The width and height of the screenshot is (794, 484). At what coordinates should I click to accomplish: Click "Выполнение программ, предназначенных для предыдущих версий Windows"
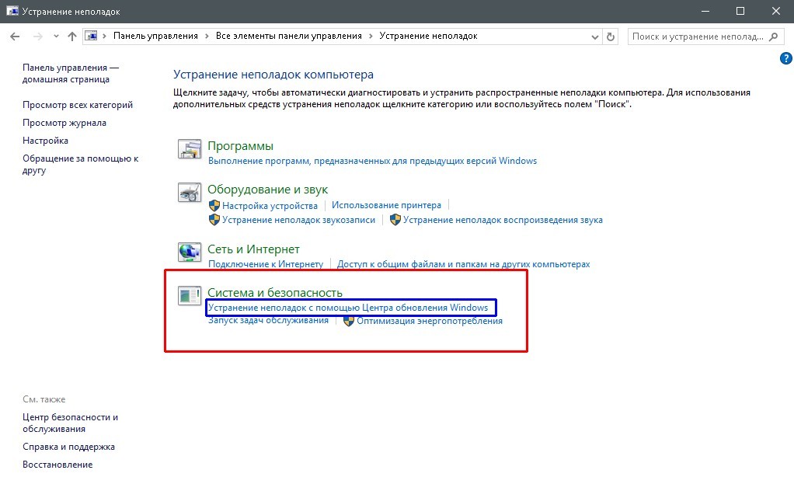pyautogui.click(x=372, y=161)
